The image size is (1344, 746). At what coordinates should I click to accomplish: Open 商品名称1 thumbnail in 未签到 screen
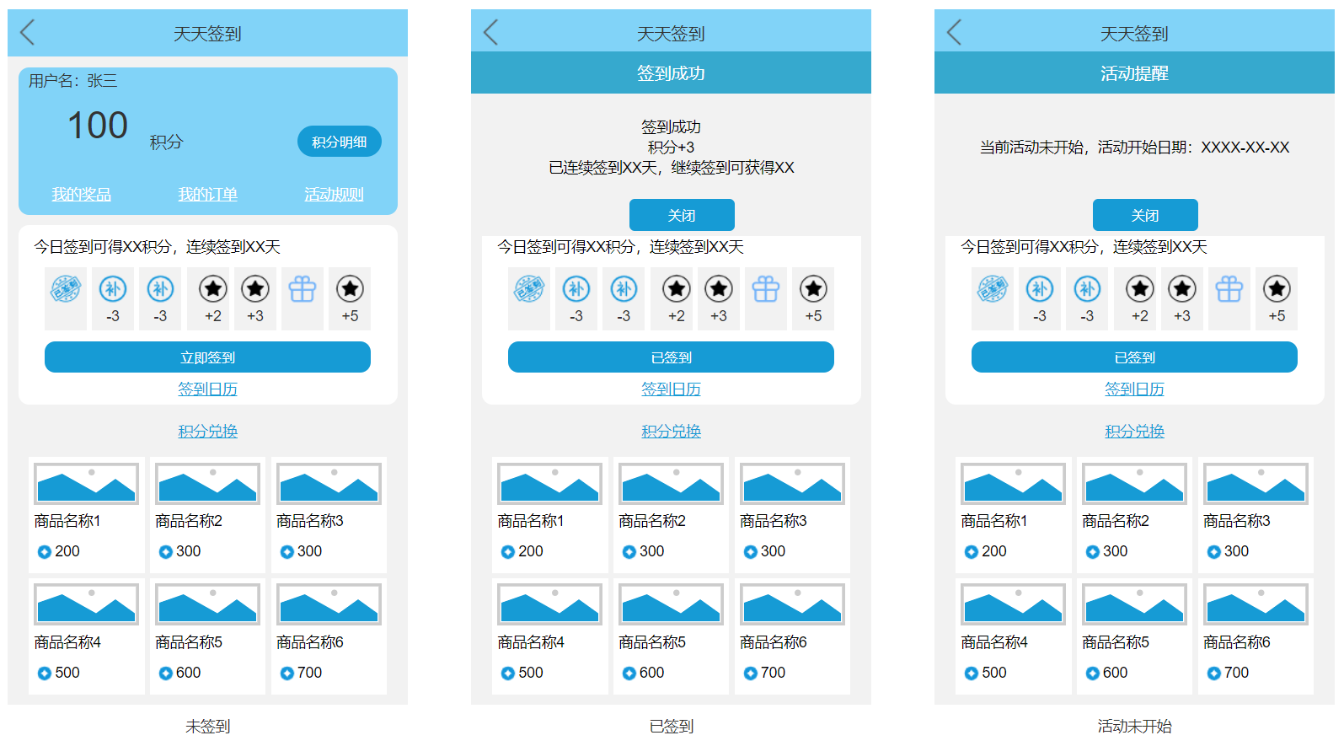87,484
